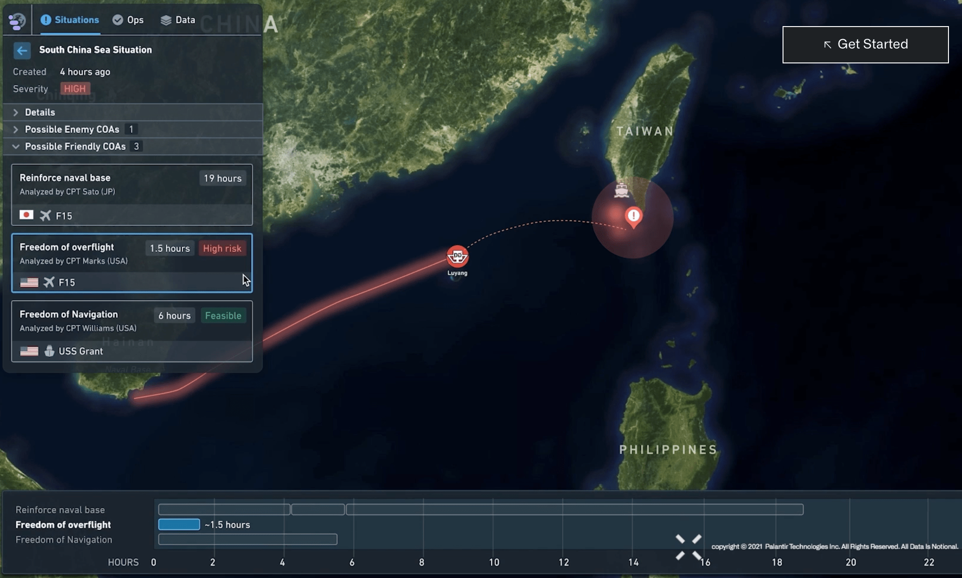Click the app logo icon in panel header
The width and height of the screenshot is (962, 578).
[x=17, y=21]
